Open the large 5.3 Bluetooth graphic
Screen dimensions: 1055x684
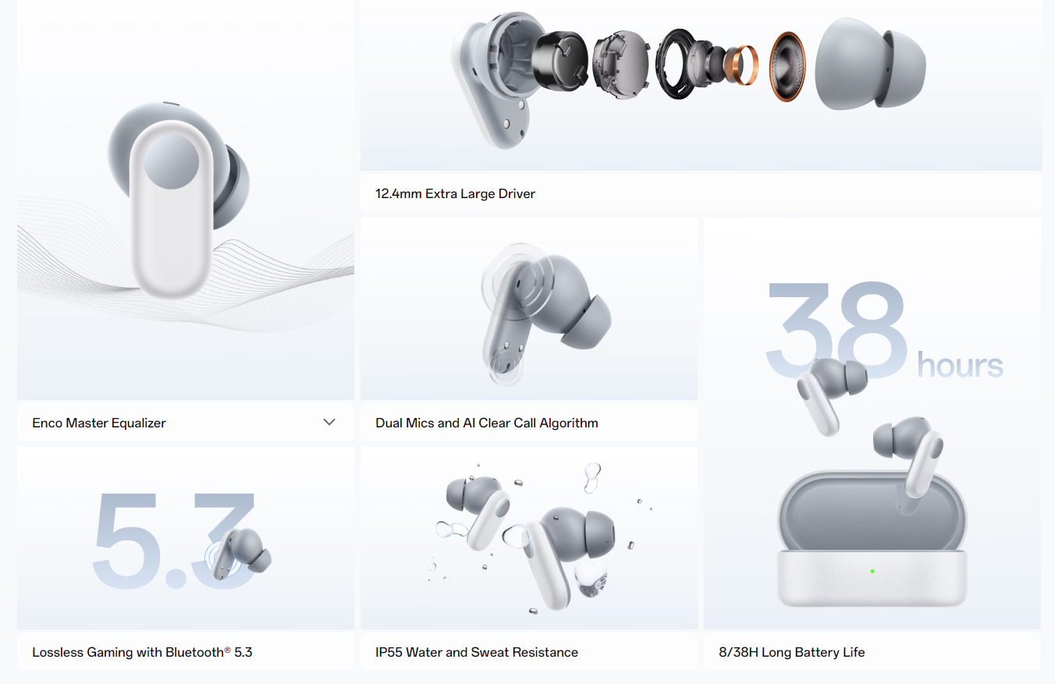(x=186, y=538)
